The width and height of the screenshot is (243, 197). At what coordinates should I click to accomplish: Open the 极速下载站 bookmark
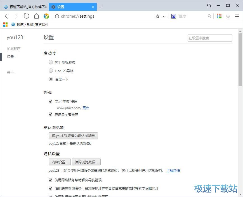30,25
